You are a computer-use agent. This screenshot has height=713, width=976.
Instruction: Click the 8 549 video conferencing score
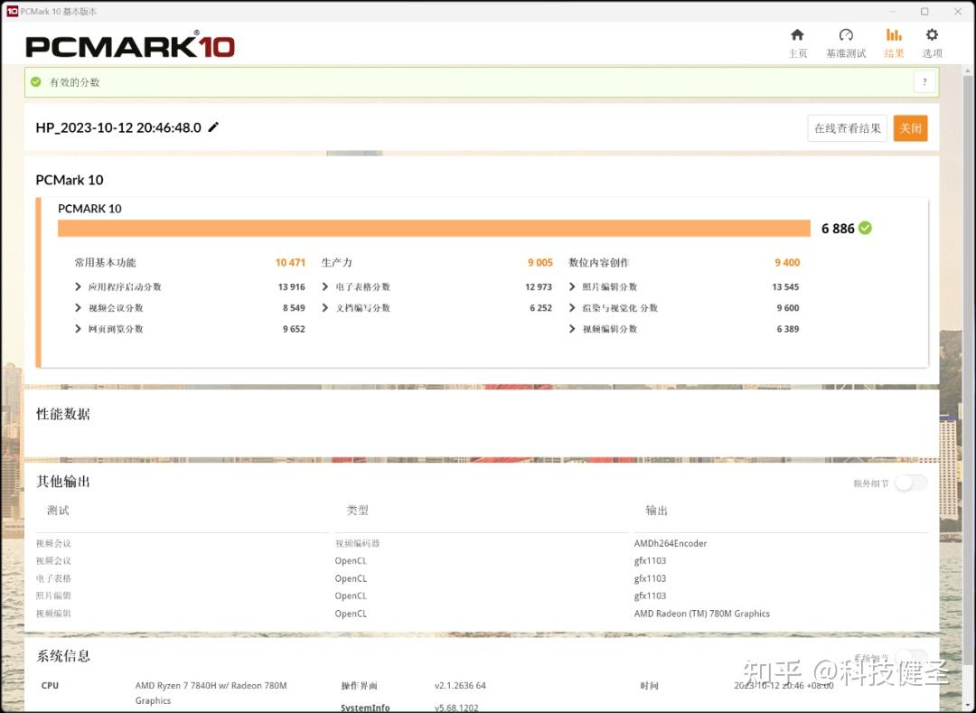click(x=294, y=308)
